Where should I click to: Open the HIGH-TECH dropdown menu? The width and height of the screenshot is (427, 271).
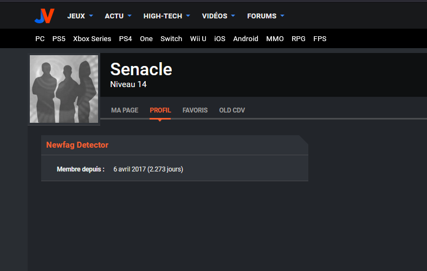point(166,16)
